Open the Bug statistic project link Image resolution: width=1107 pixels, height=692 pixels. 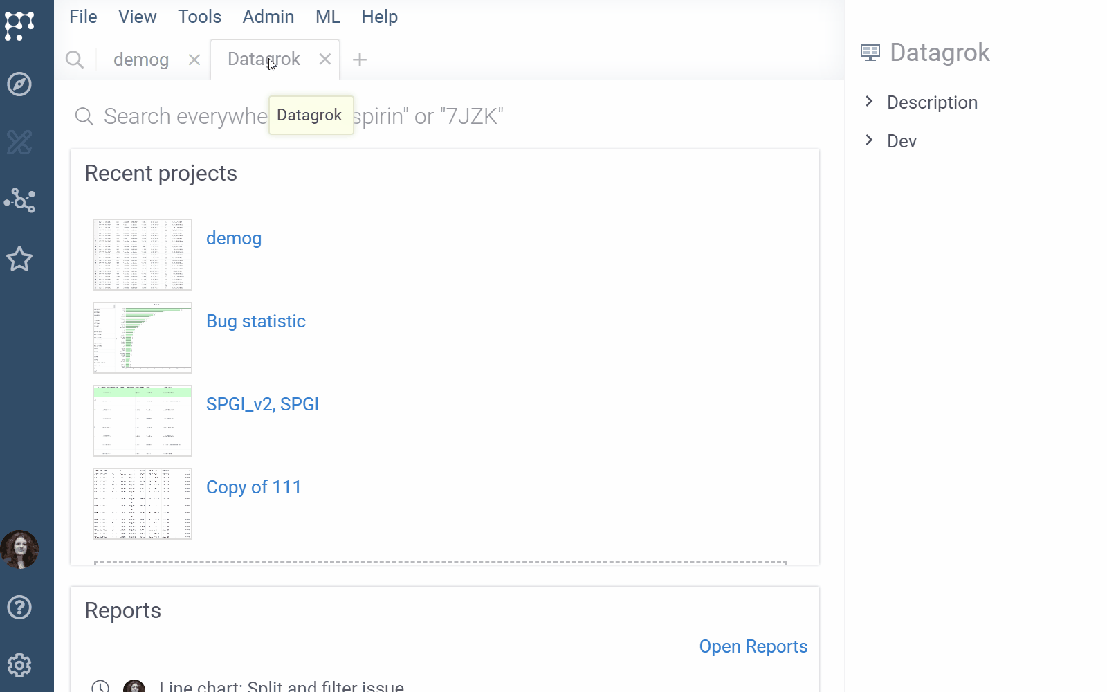256,321
